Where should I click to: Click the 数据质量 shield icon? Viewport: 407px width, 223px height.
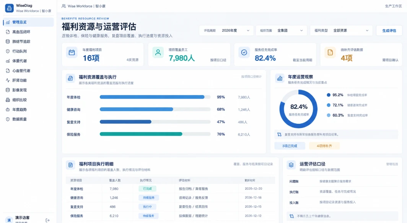point(8,119)
